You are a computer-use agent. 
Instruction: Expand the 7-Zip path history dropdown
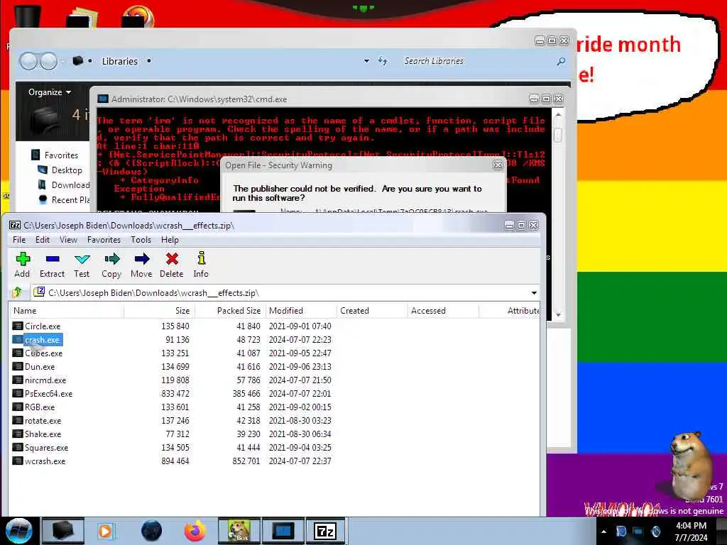(x=534, y=293)
